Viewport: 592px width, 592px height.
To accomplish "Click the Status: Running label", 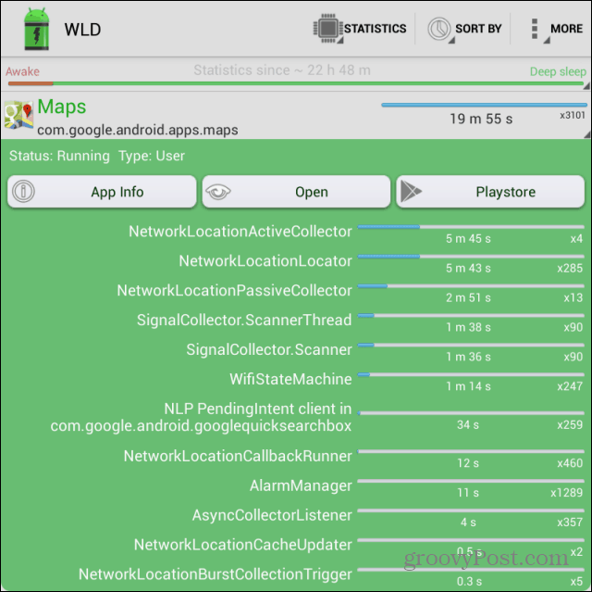I will tap(59, 156).
